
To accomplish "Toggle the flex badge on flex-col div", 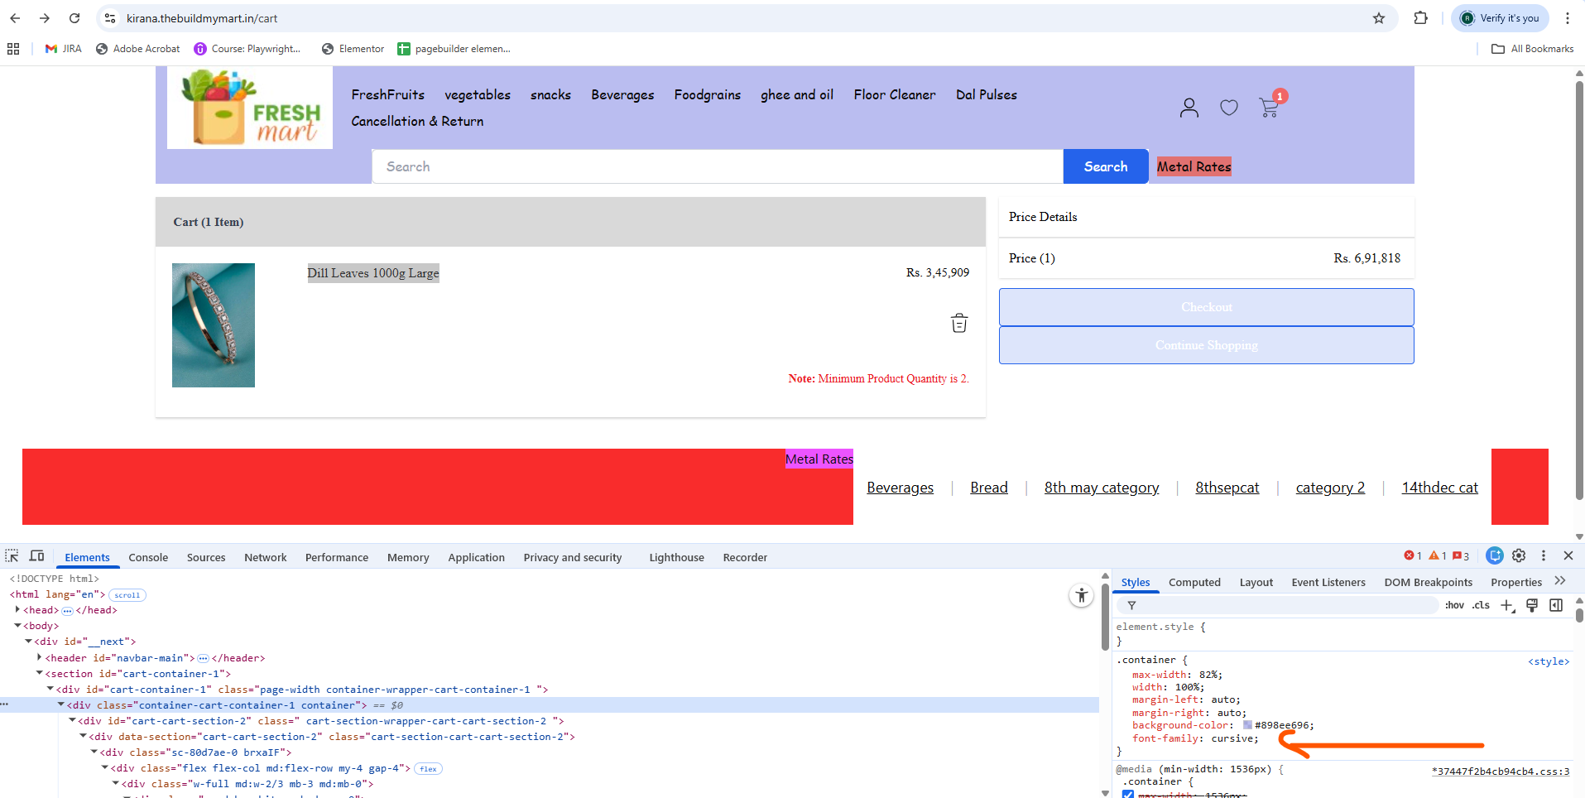I will [428, 769].
